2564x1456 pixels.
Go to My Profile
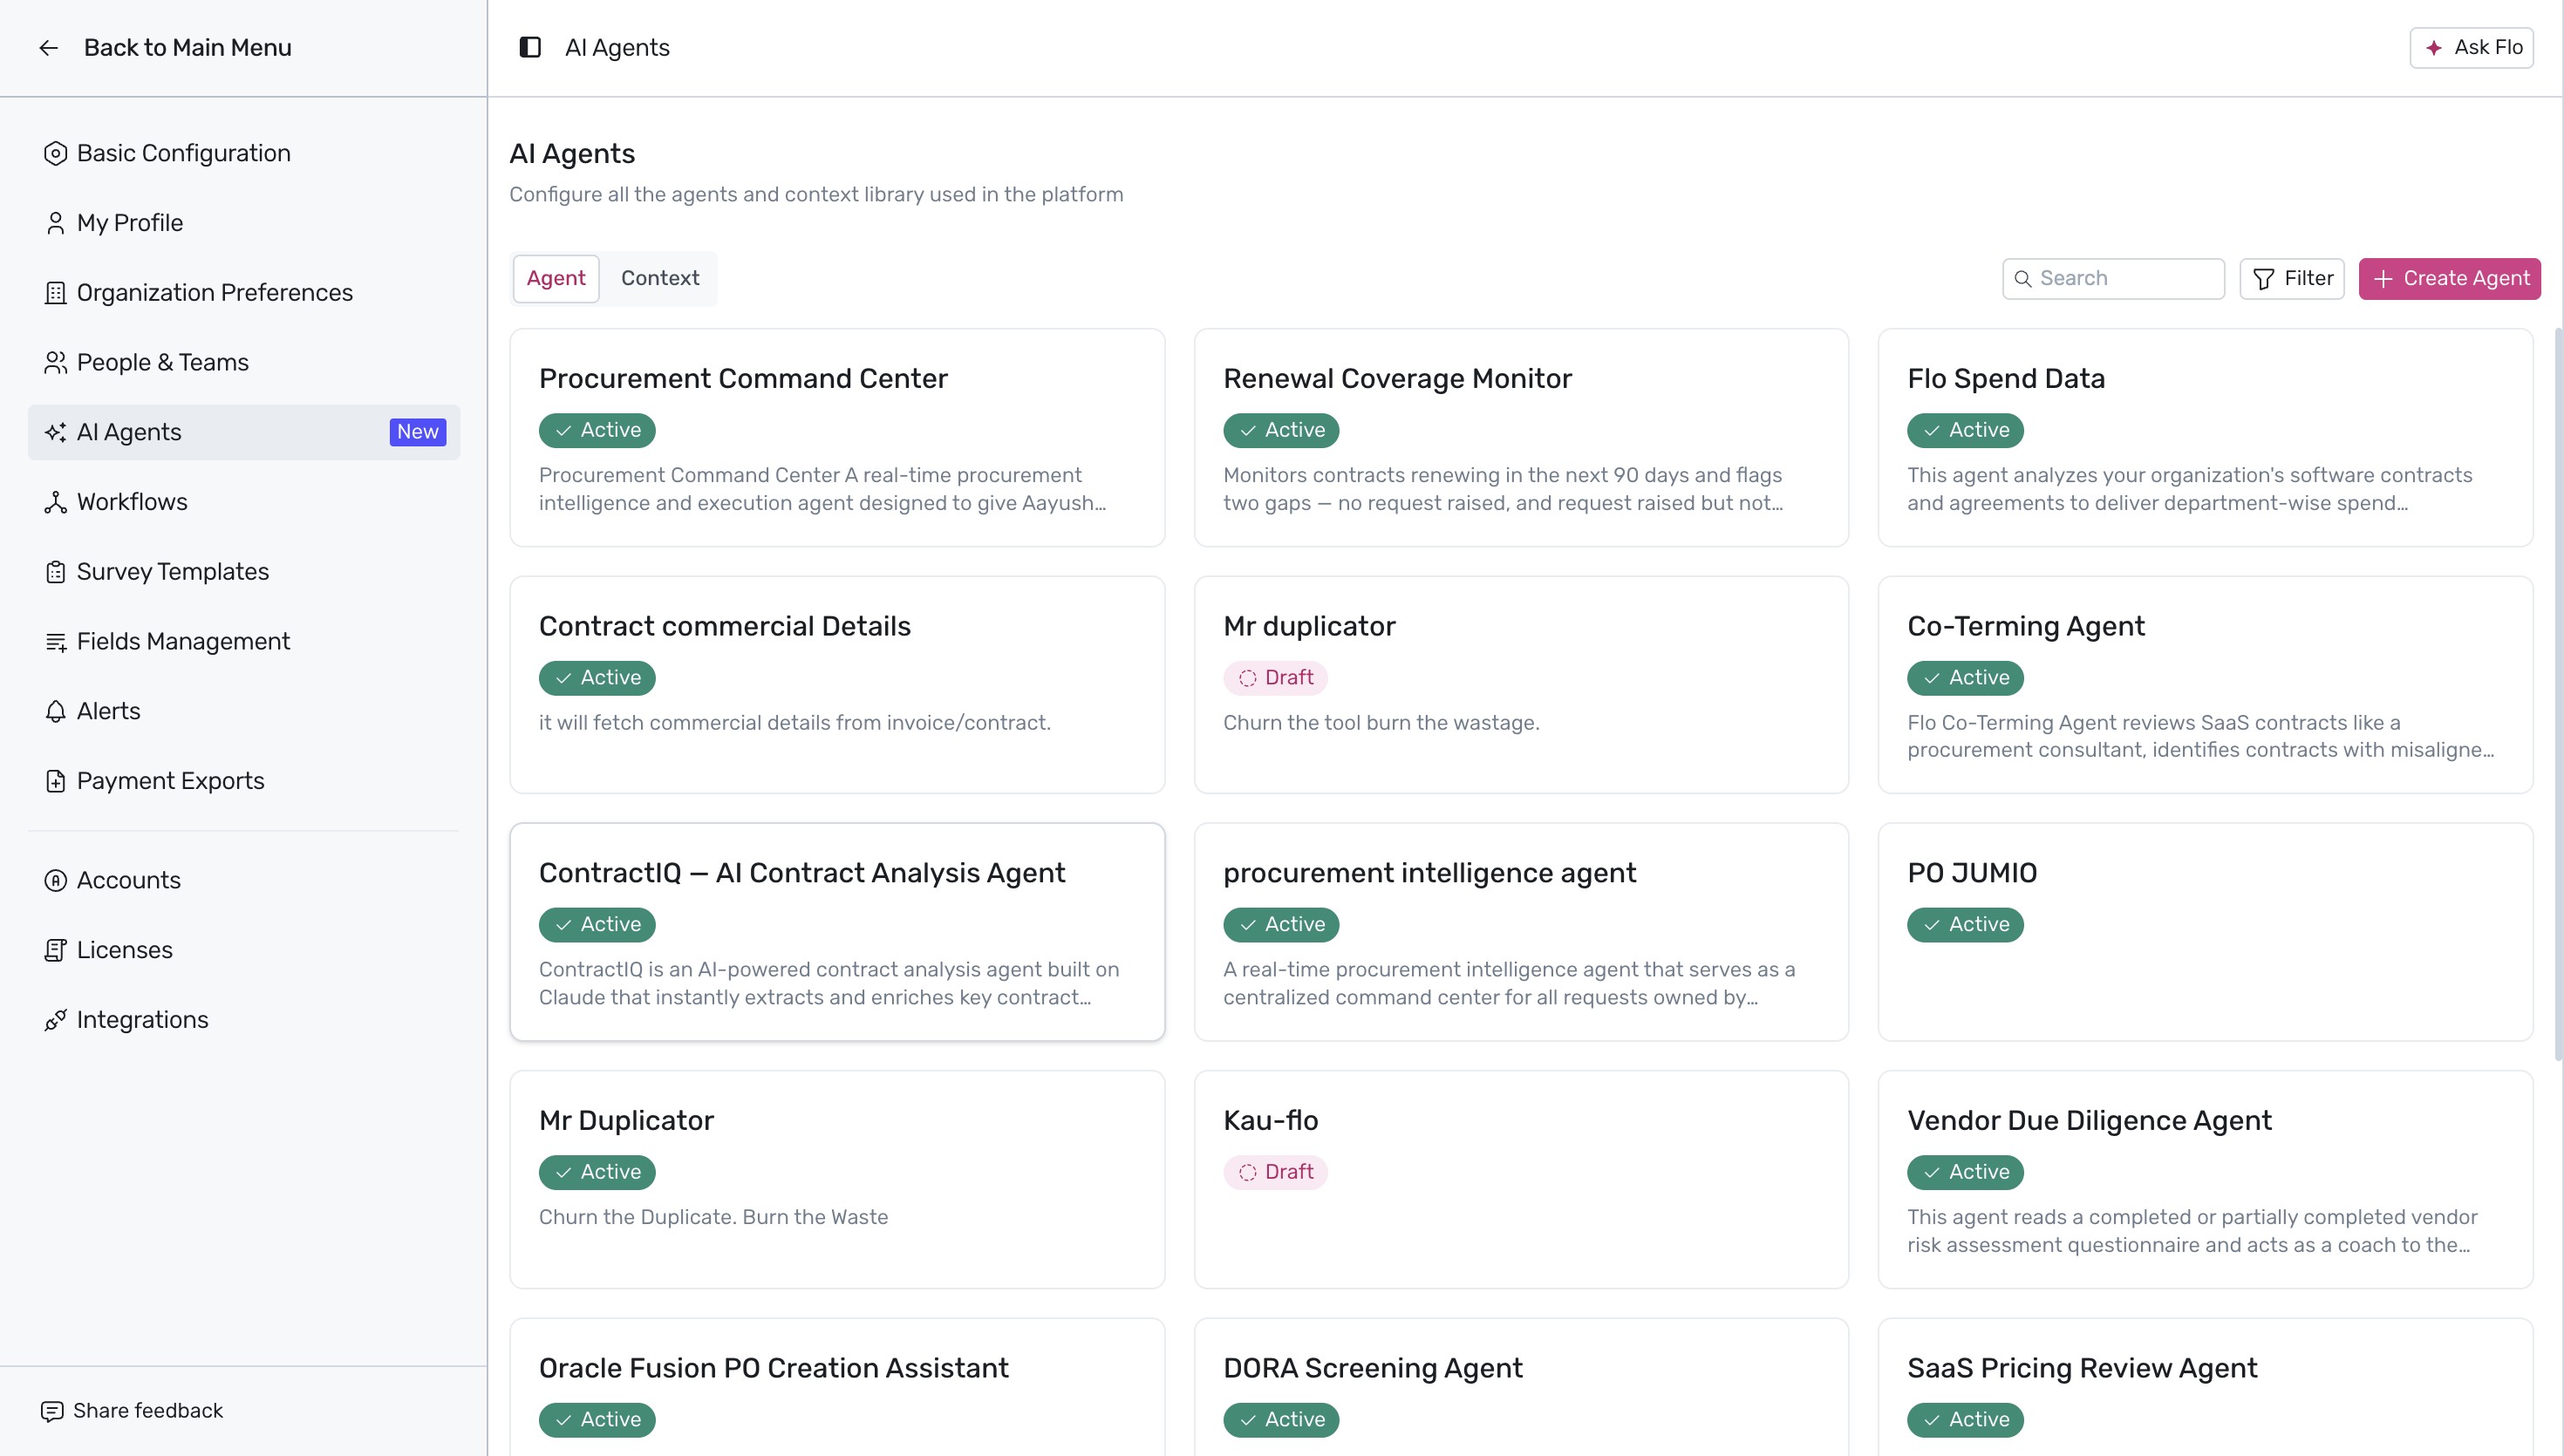click(x=244, y=223)
